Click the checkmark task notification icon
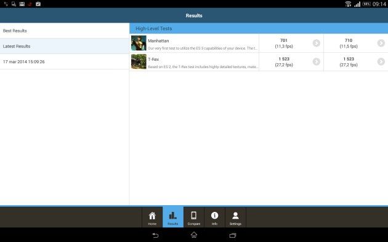The height and width of the screenshot is (242, 388). click(38, 4)
